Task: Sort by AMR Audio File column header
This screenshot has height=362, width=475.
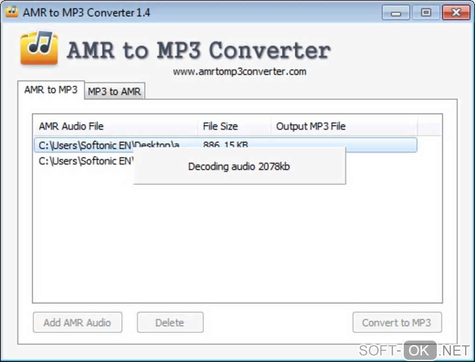Action: point(115,126)
